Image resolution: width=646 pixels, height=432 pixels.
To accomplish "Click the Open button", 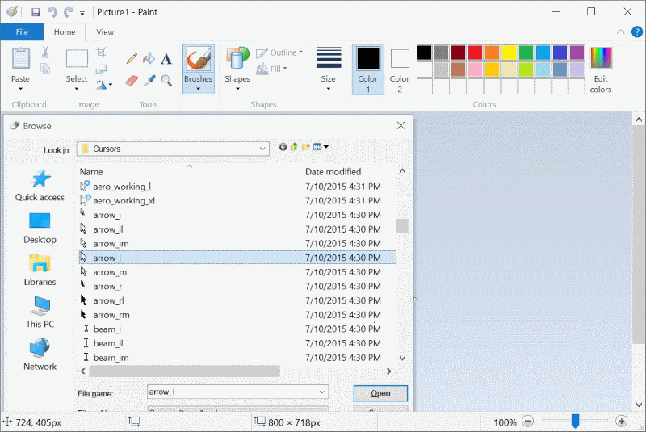I will [x=380, y=393].
